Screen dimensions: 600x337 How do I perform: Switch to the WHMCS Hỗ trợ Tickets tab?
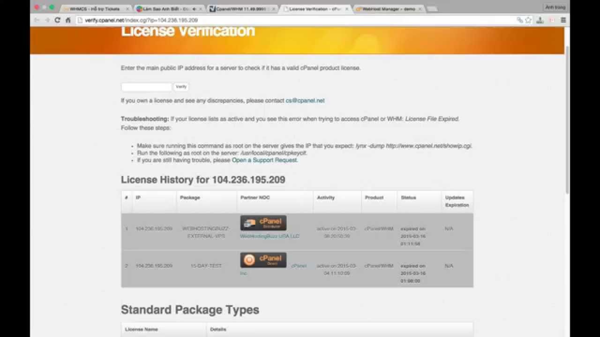click(x=95, y=9)
